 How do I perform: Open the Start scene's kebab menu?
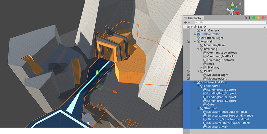click(x=264, y=27)
